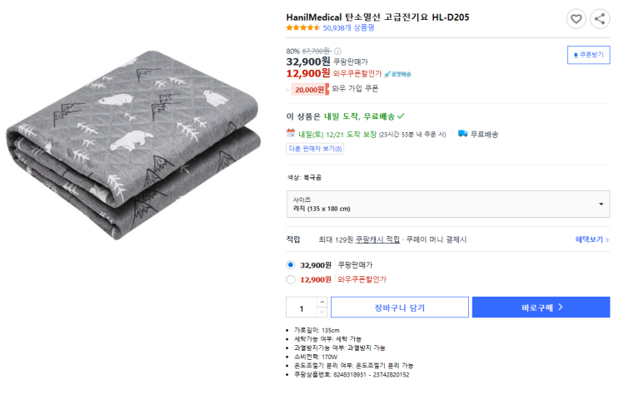
Task: Select the 12,900원 와우쿠폰할인가 radio option
Action: tap(291, 279)
